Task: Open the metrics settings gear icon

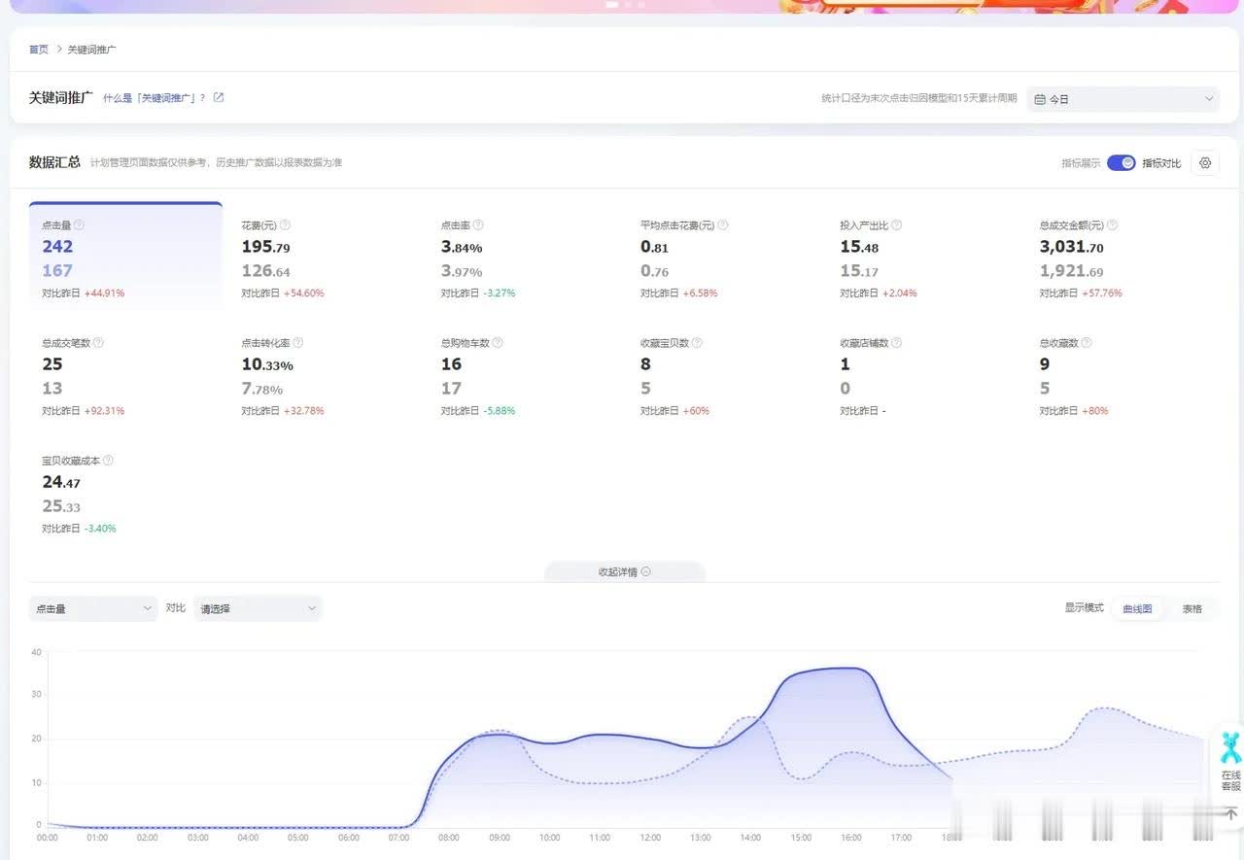Action: click(x=1205, y=162)
